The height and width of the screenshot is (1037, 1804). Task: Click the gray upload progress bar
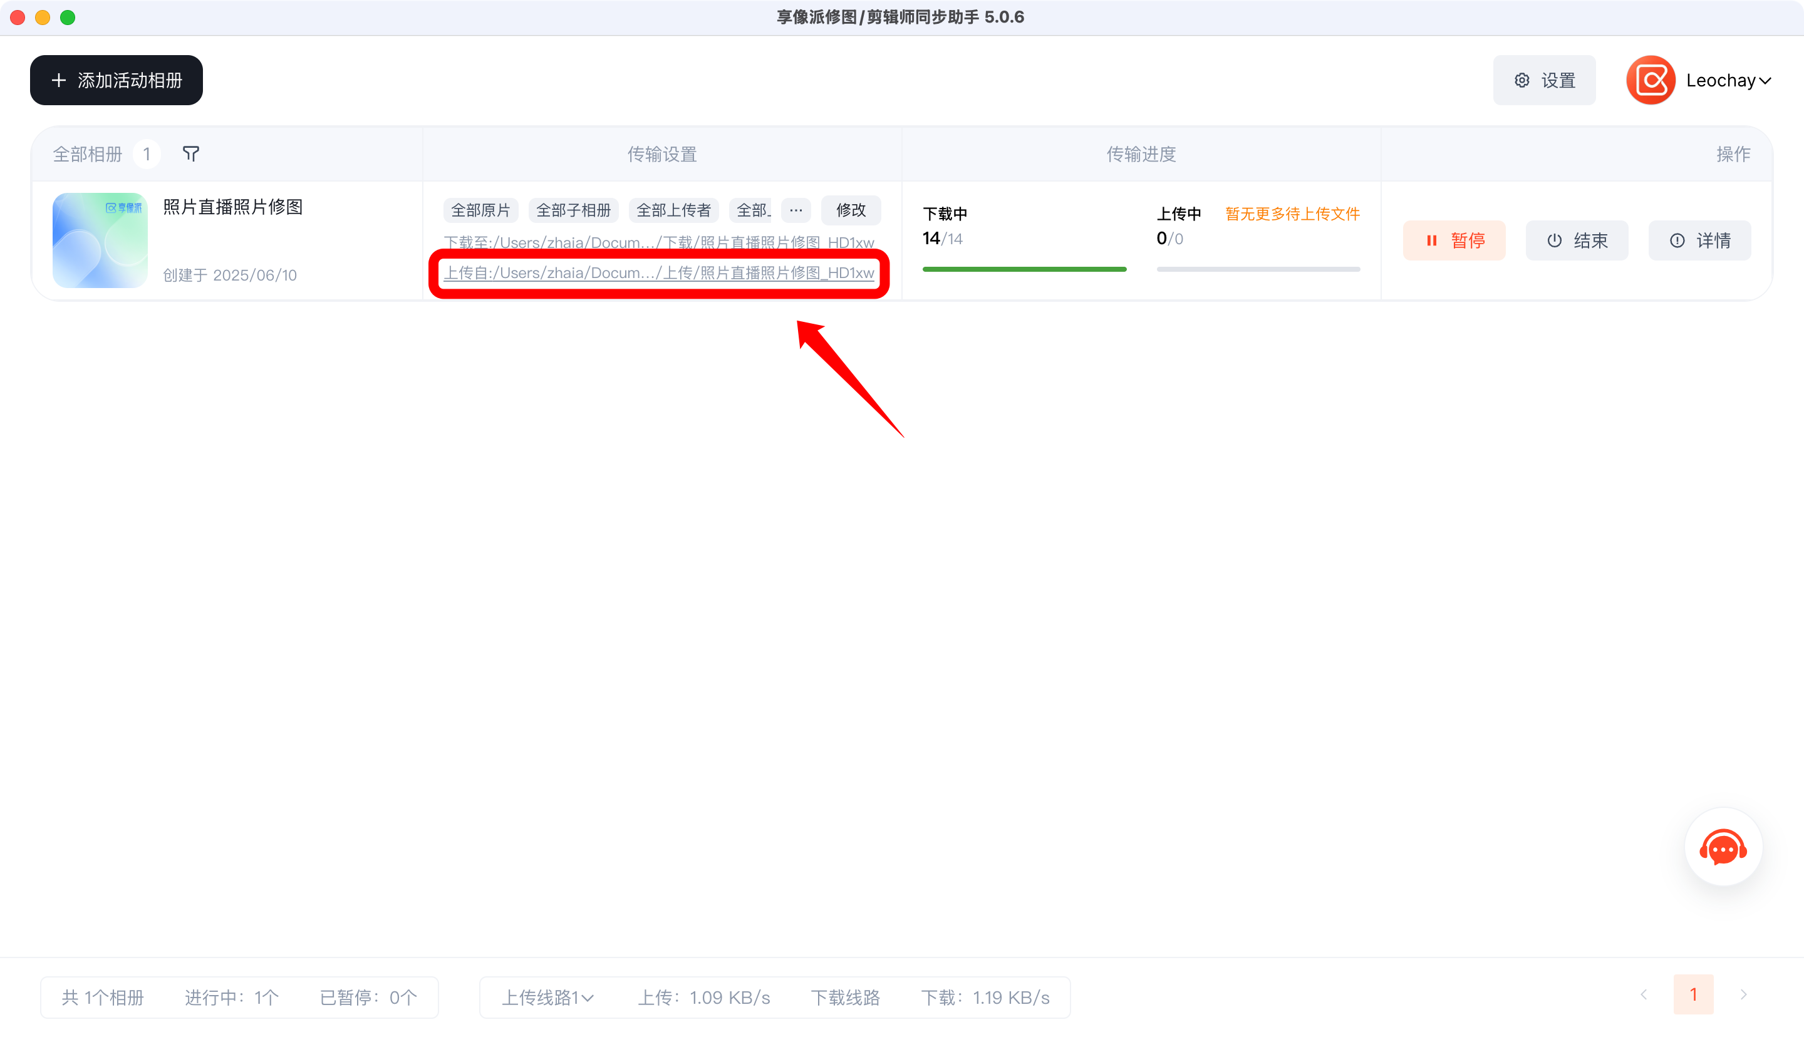1258,269
